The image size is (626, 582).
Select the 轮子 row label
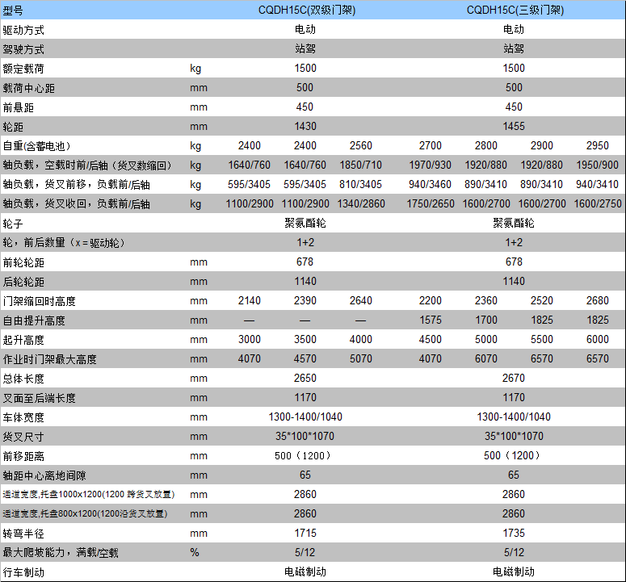tap(14, 224)
